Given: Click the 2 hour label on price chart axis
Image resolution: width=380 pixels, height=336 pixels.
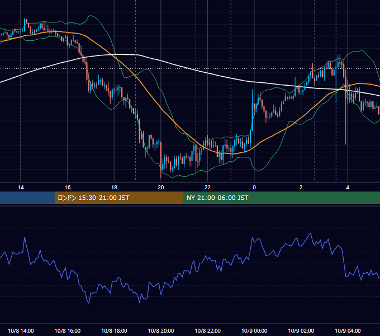Looking at the screenshot, I should click(x=301, y=188).
